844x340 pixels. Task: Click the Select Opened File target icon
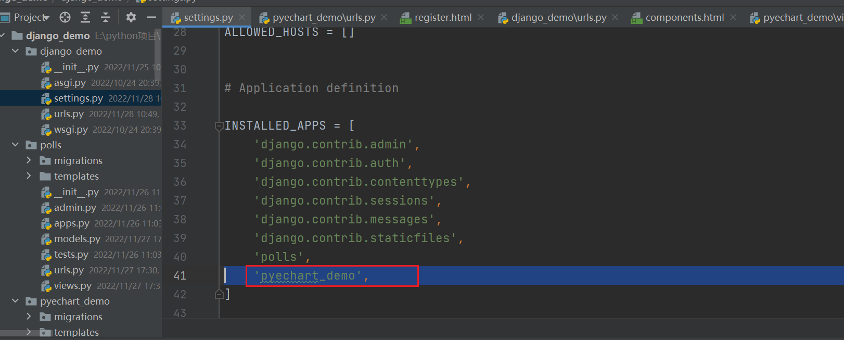pos(65,17)
